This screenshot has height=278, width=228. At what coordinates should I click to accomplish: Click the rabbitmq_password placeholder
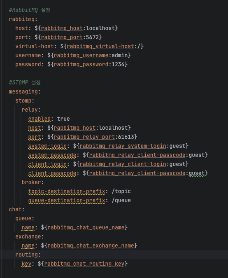point(81,64)
